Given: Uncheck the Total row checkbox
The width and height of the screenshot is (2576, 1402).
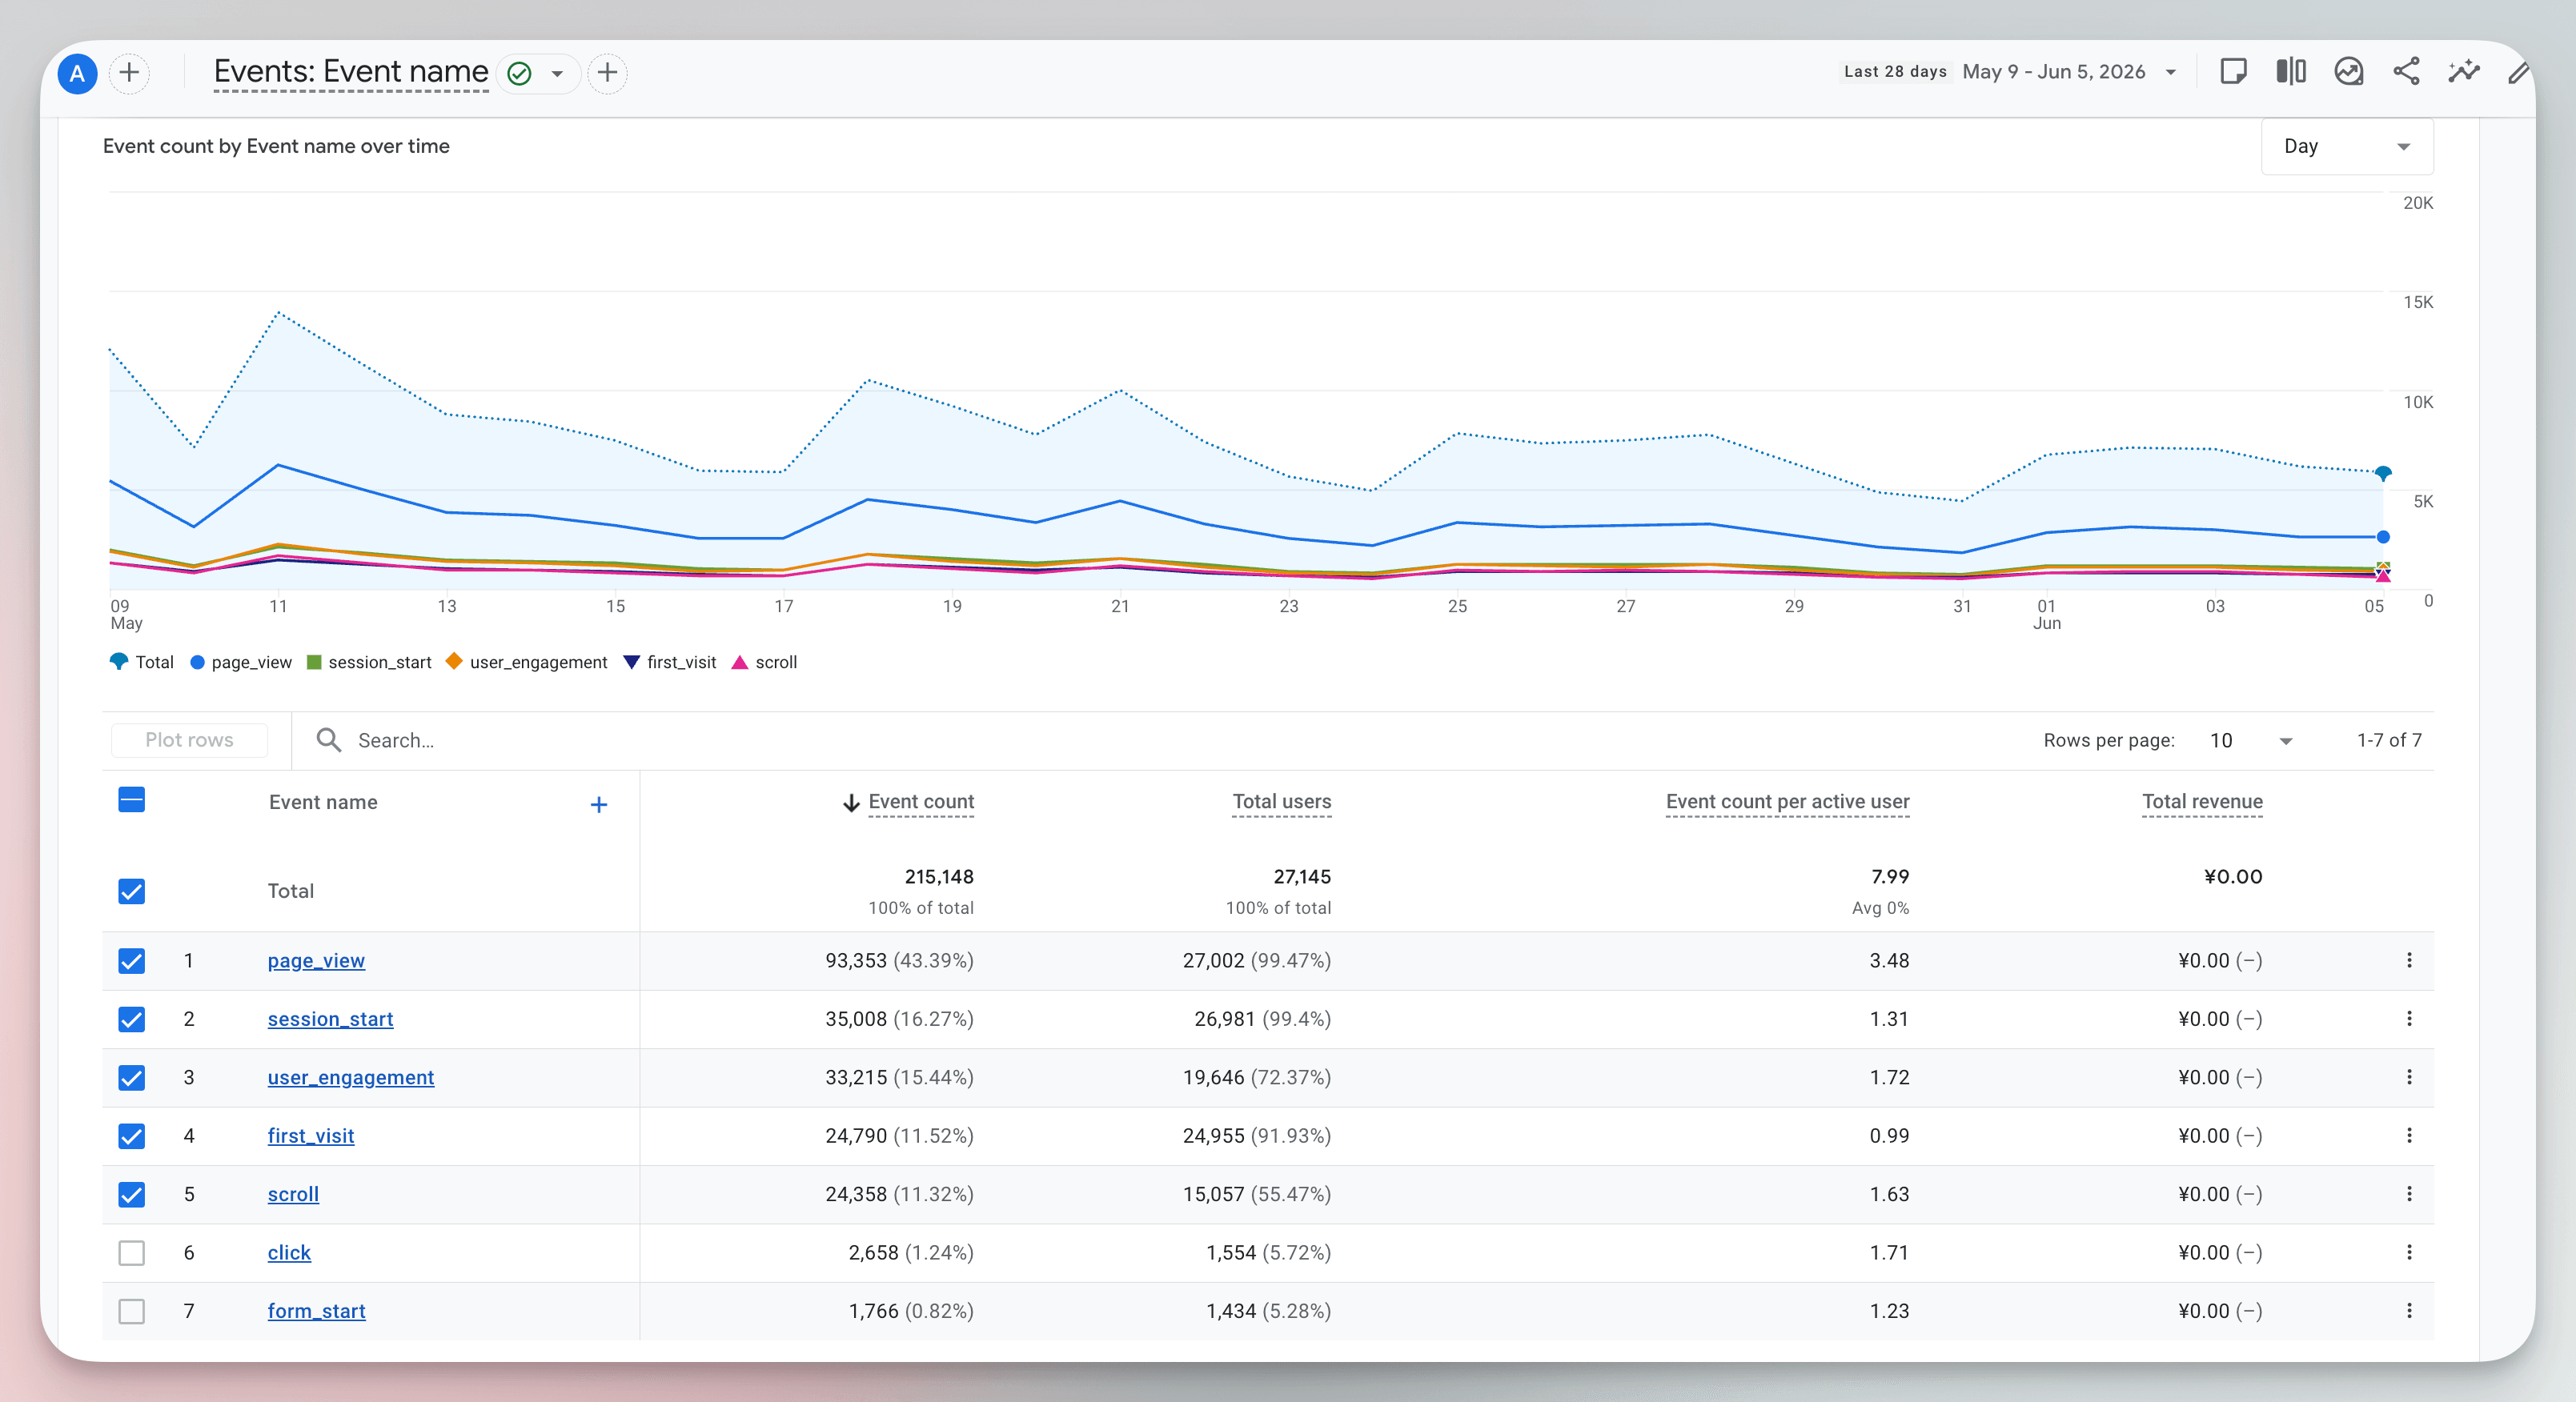Looking at the screenshot, I should point(131,892).
